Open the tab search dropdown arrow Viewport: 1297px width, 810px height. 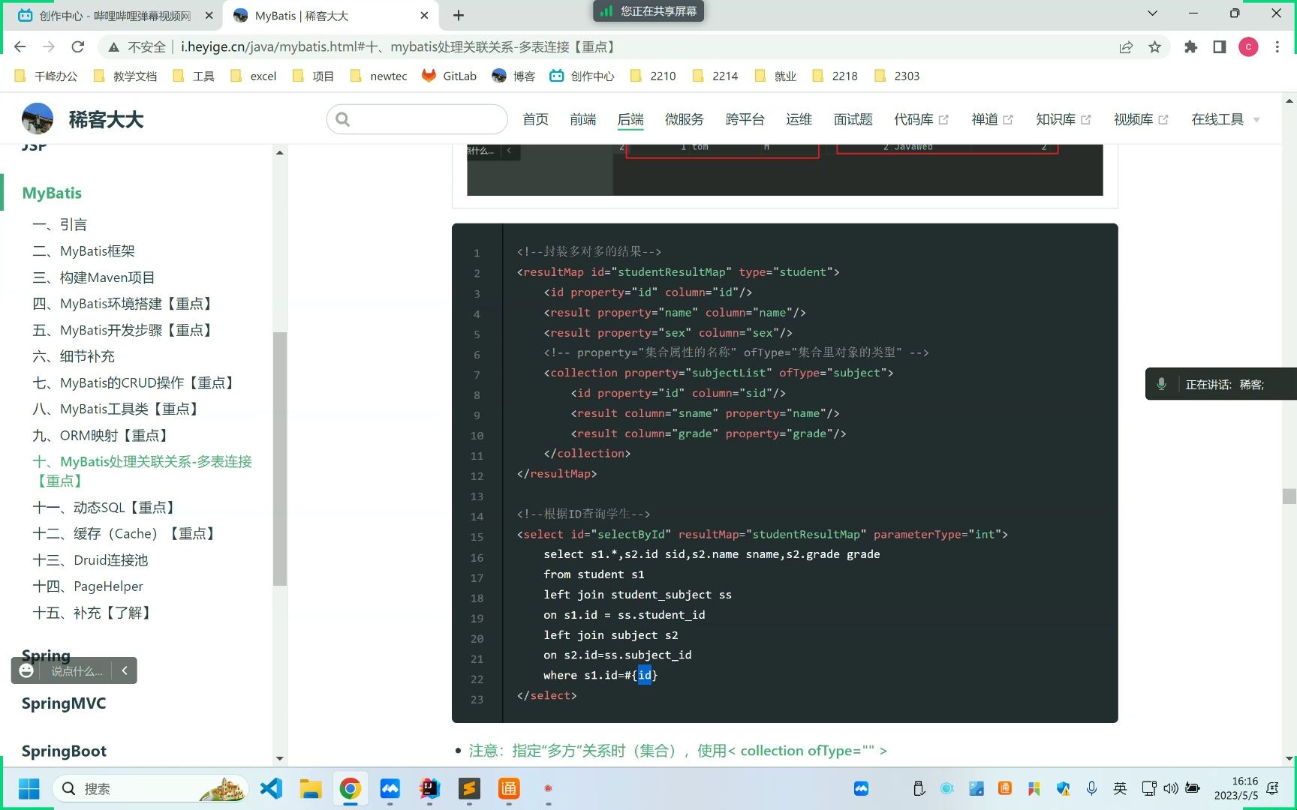coord(1152,13)
